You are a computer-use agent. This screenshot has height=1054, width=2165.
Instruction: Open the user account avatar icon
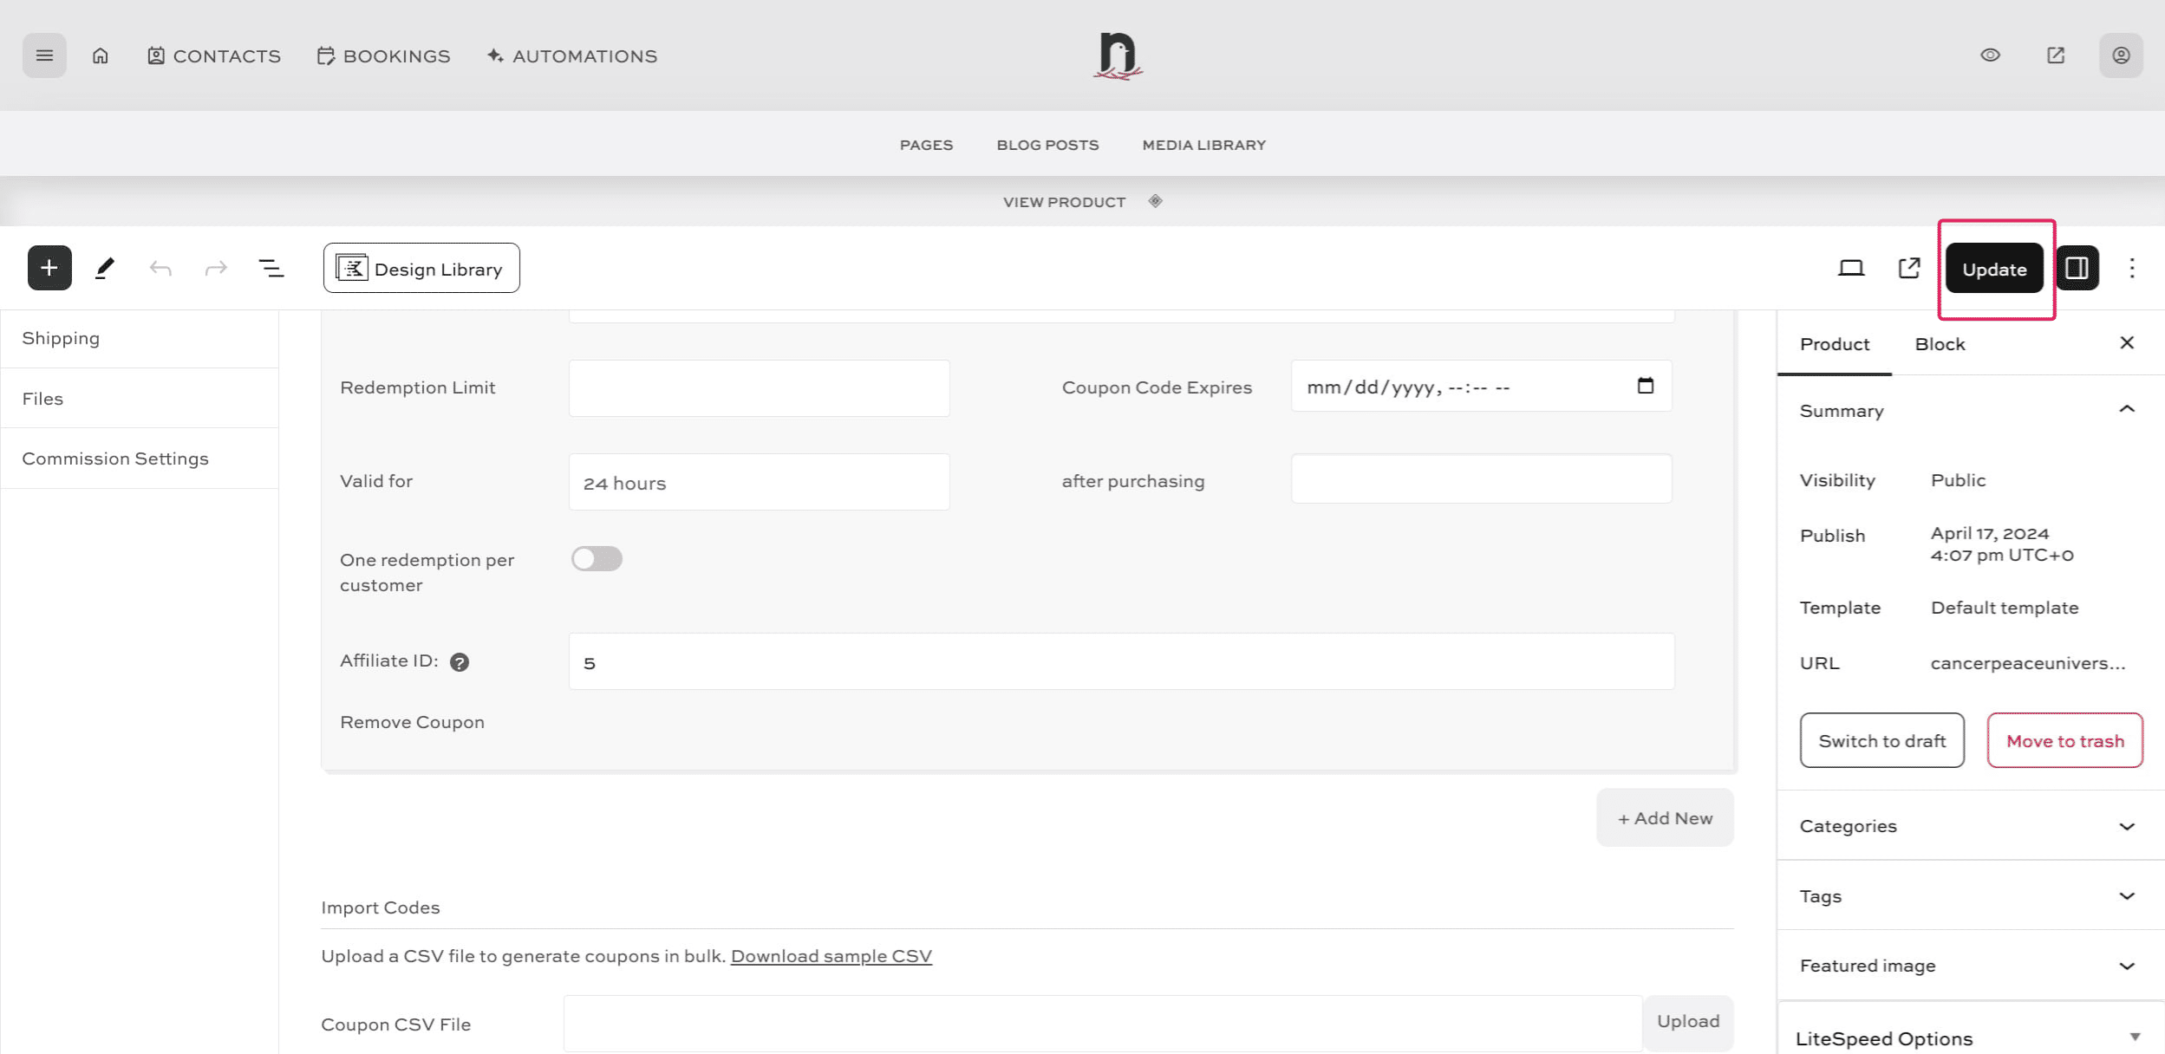[2121, 55]
